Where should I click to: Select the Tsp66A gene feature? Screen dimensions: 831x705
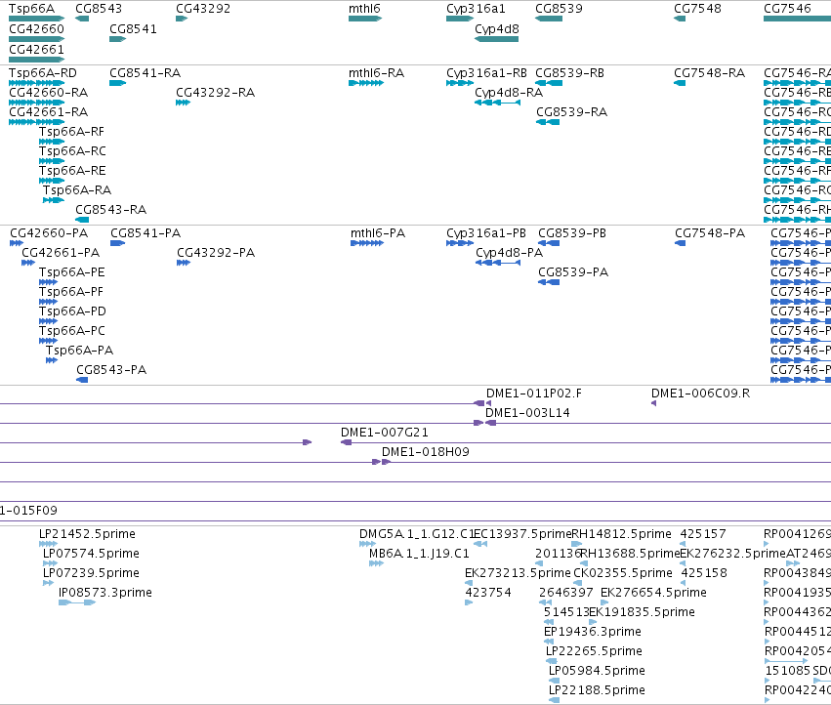[x=36, y=19]
